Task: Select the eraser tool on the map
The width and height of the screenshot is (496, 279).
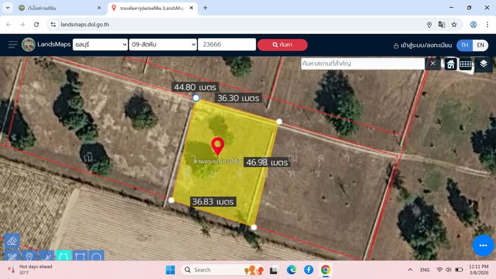Action: pos(12,241)
